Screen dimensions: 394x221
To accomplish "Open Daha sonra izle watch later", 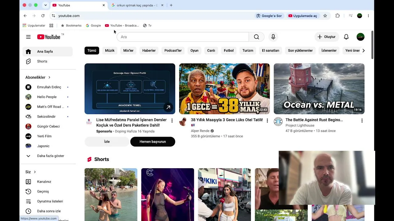I will click(x=47, y=211).
